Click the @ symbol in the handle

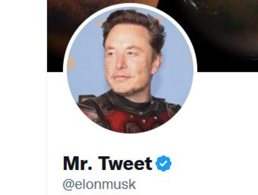(x=69, y=185)
